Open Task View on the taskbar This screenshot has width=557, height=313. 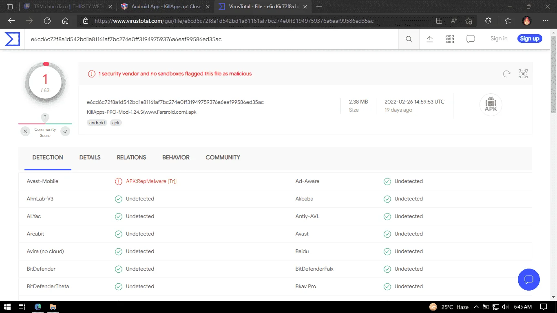pos(22,307)
